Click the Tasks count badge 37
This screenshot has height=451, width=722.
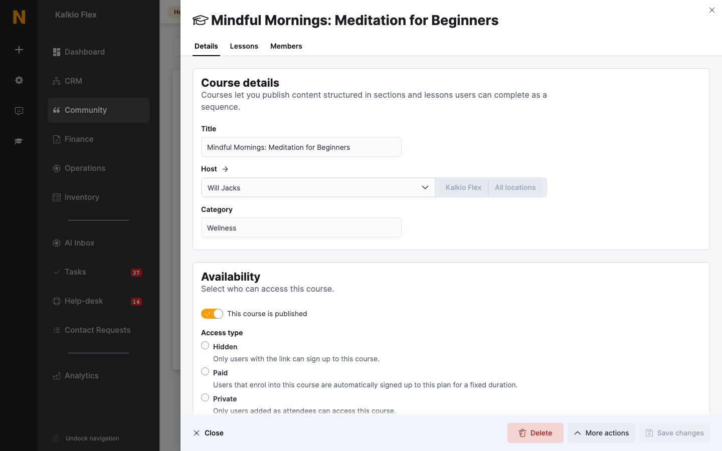point(136,273)
